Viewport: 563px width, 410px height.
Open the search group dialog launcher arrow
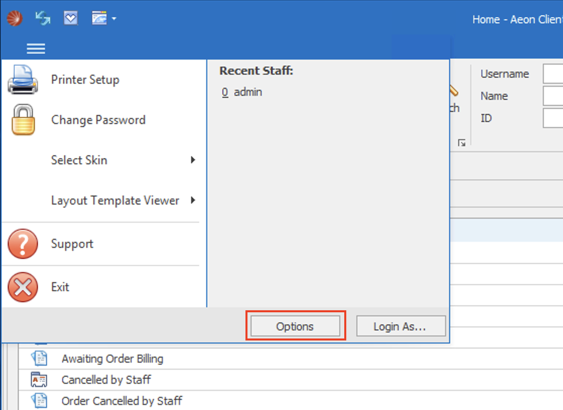[461, 143]
